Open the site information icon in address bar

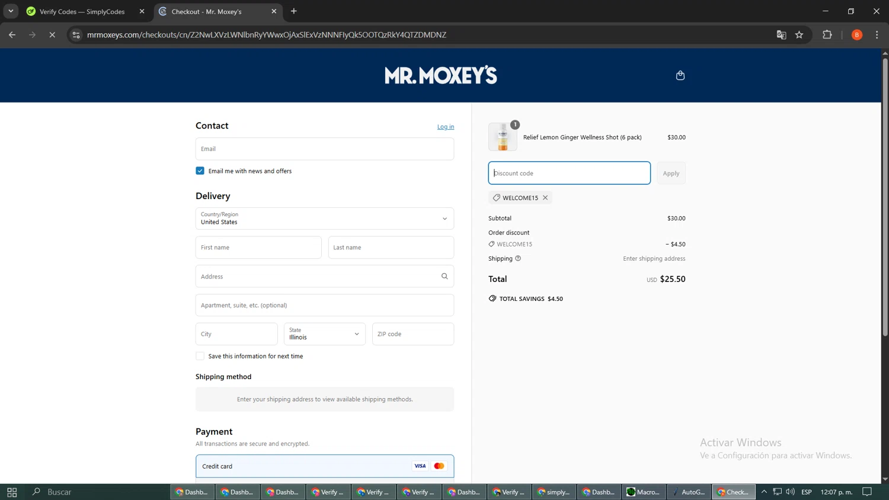pyautogui.click(x=76, y=35)
